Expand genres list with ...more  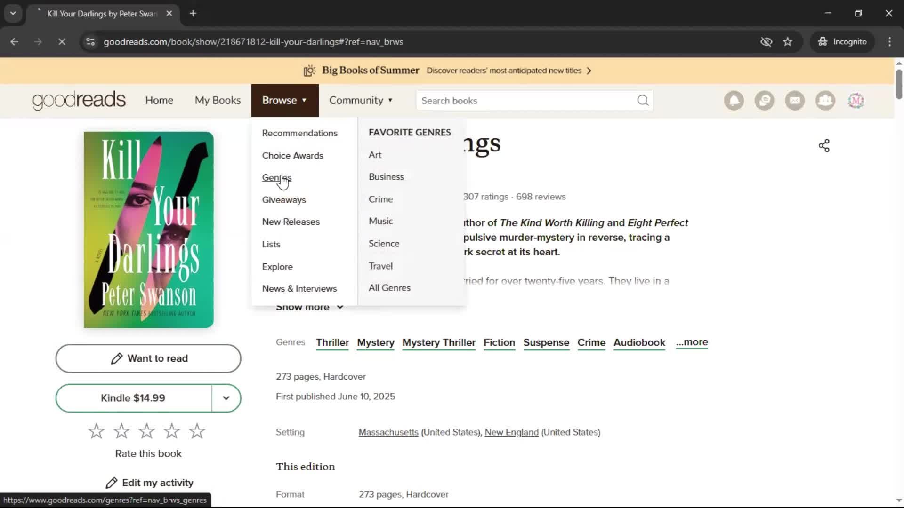(x=692, y=342)
